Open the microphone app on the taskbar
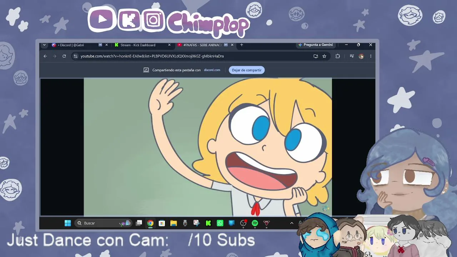This screenshot has width=457, height=257. (x=185, y=223)
